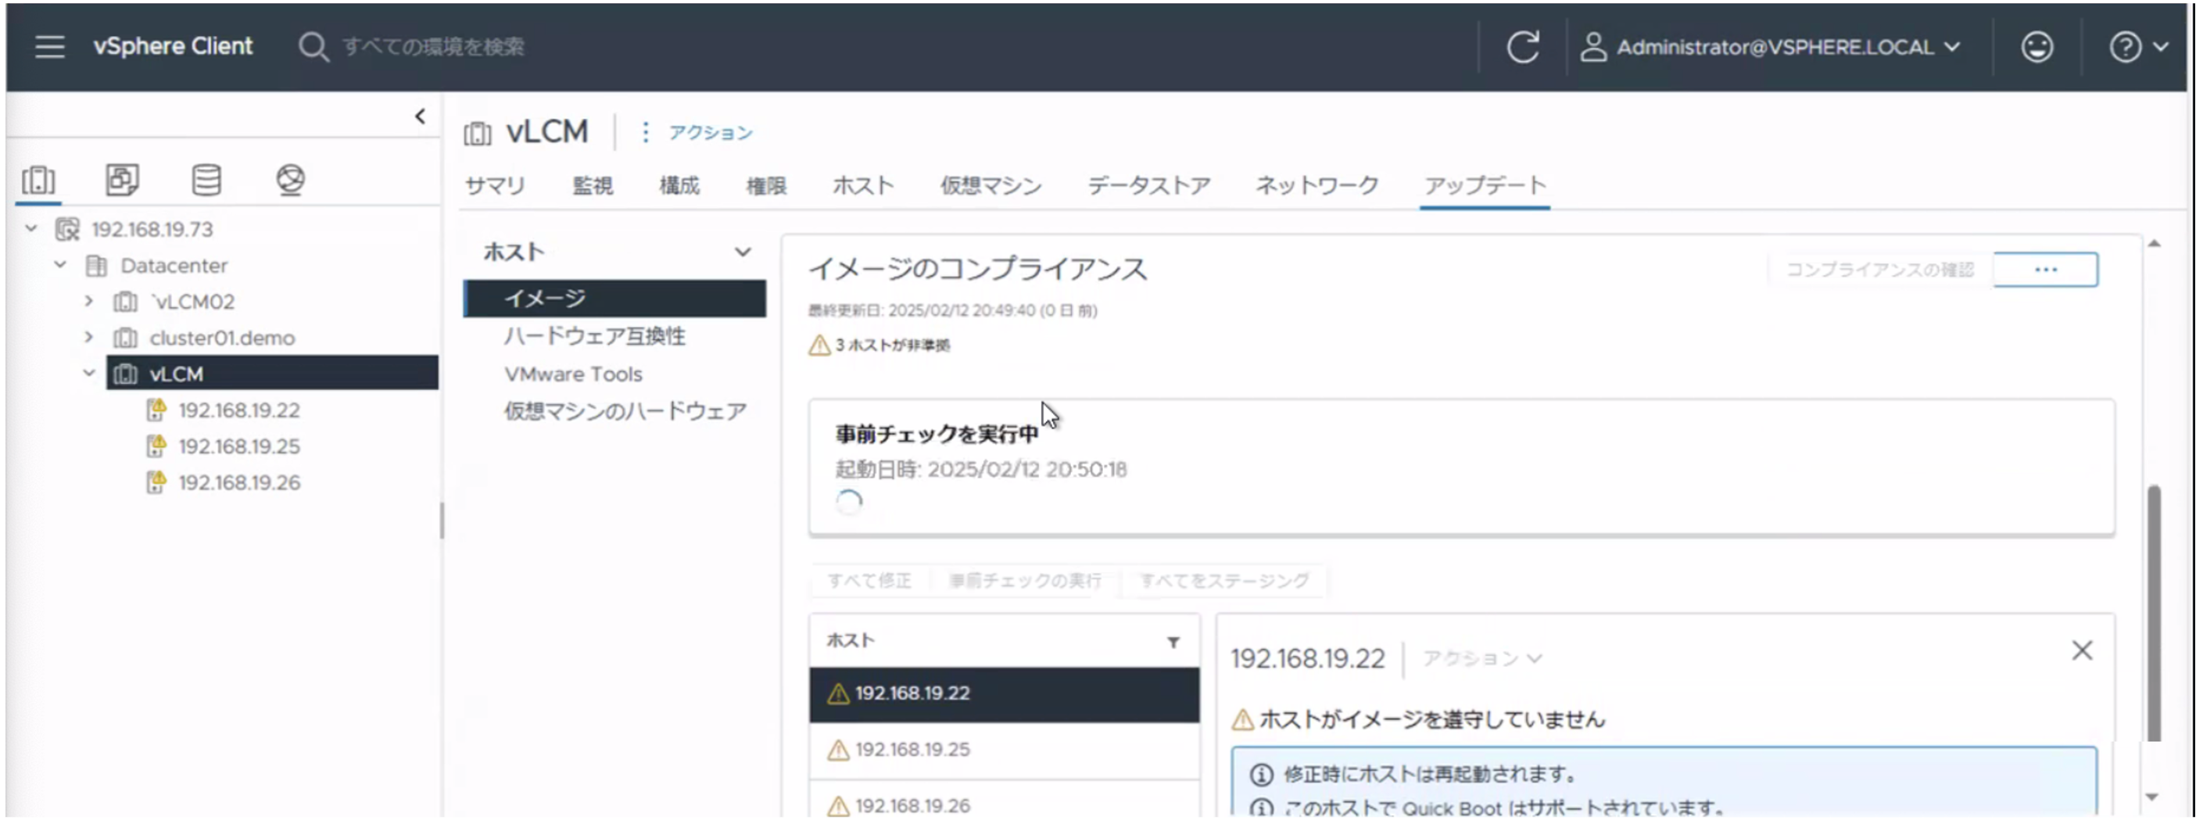Select ハードウェア互換性 in the update sidebar
The image size is (2196, 820).
click(594, 337)
